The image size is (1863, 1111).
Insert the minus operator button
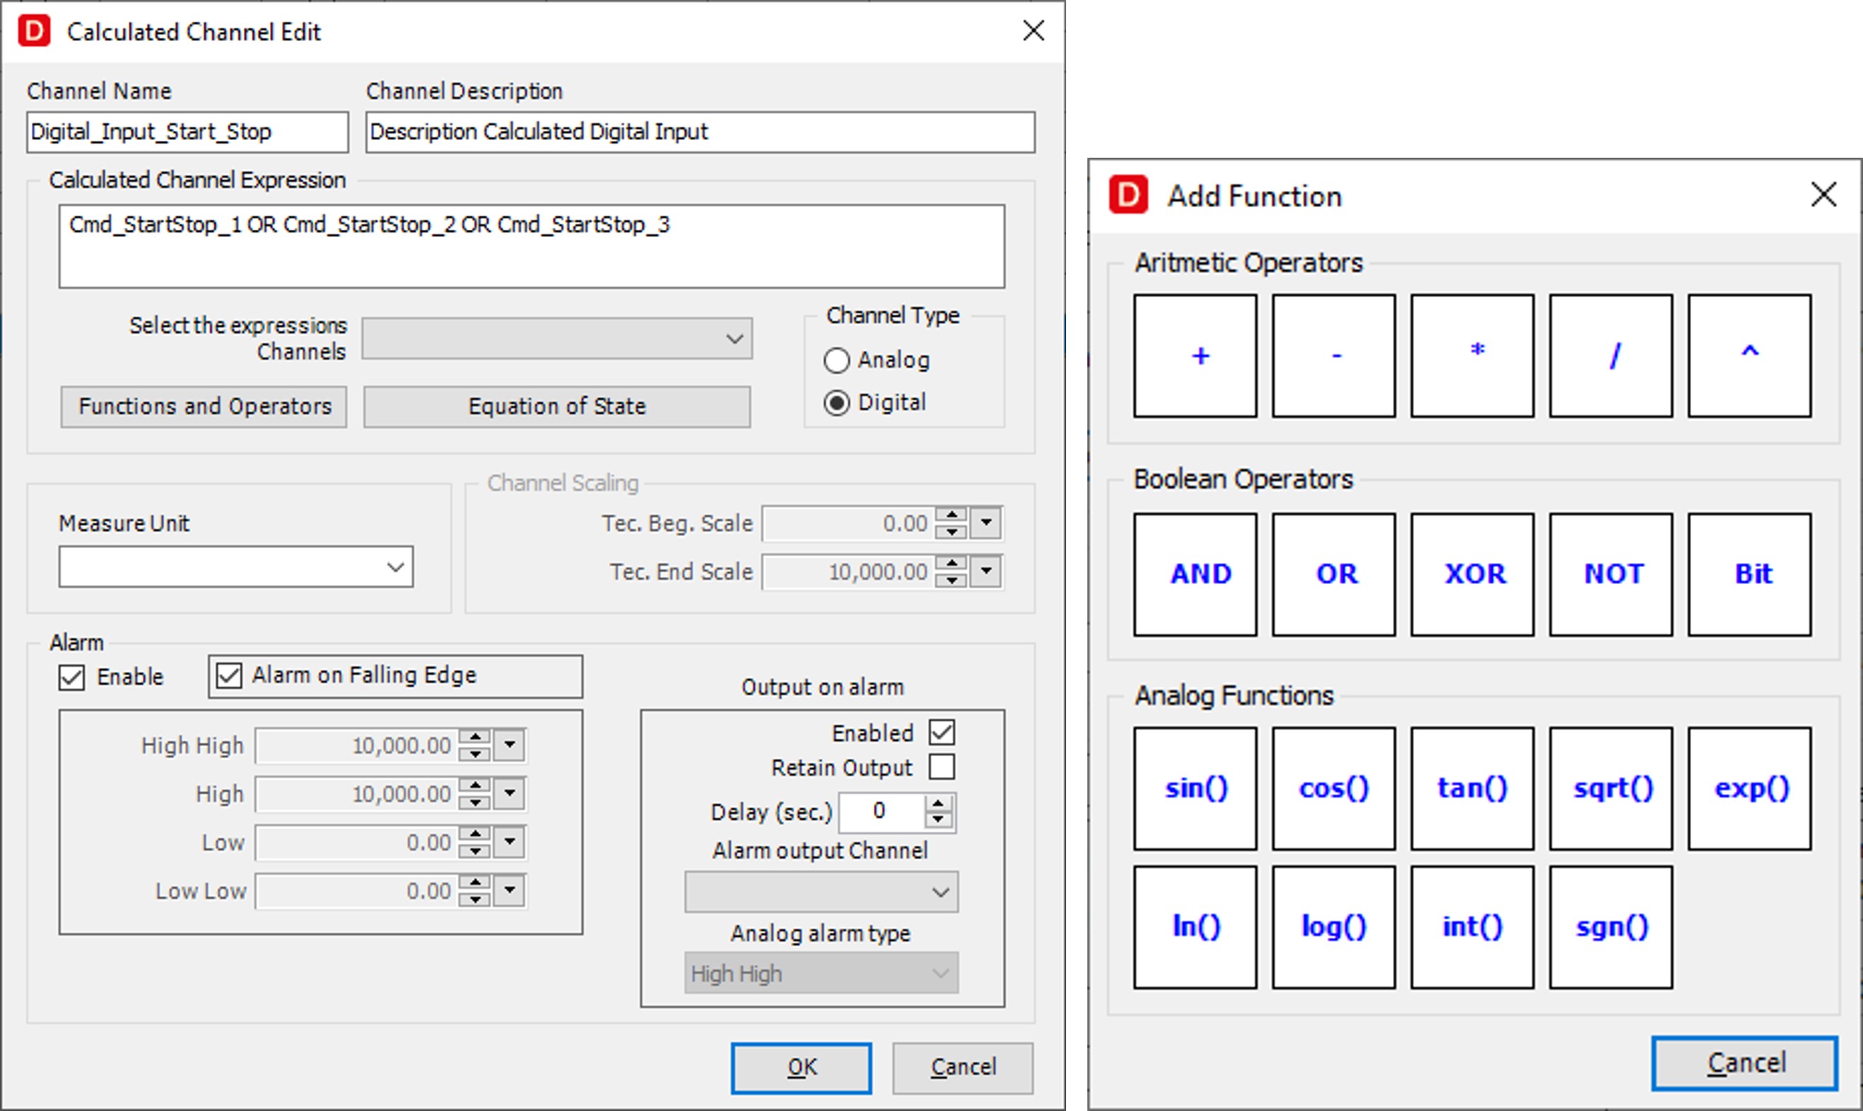[1333, 356]
